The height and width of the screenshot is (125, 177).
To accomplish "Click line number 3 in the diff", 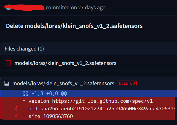I will click(16, 116).
